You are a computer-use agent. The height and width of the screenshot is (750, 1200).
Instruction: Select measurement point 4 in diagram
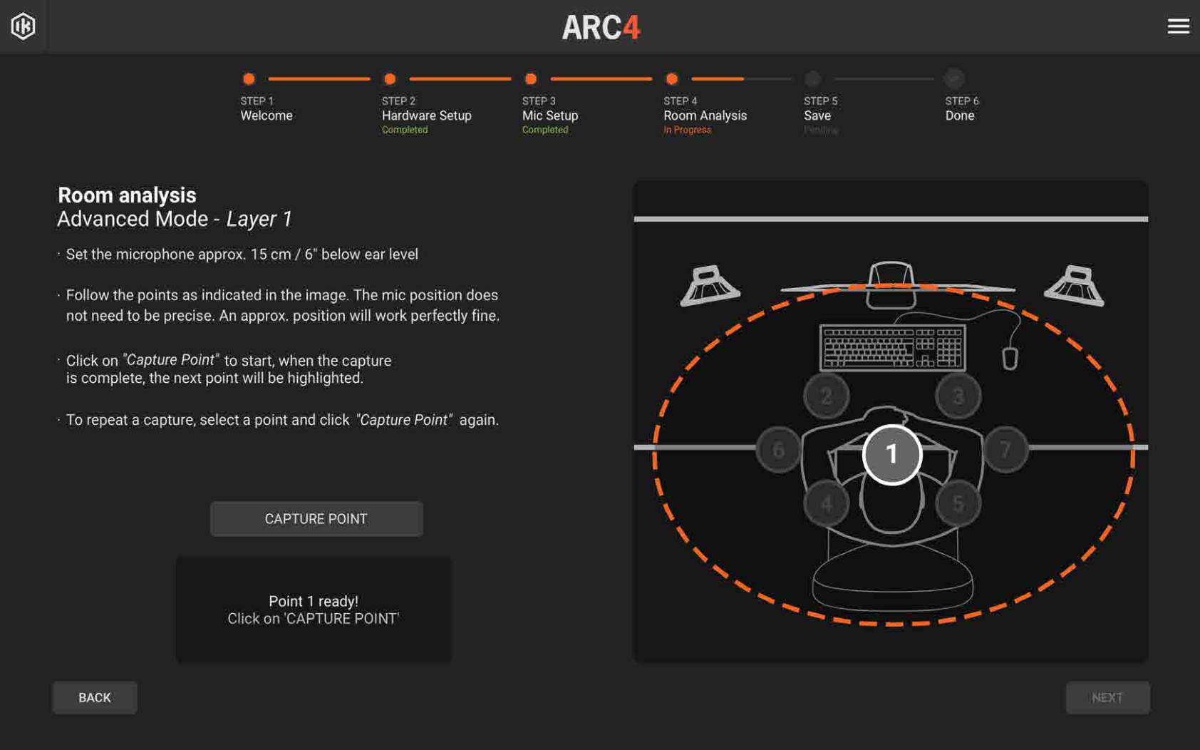[826, 503]
